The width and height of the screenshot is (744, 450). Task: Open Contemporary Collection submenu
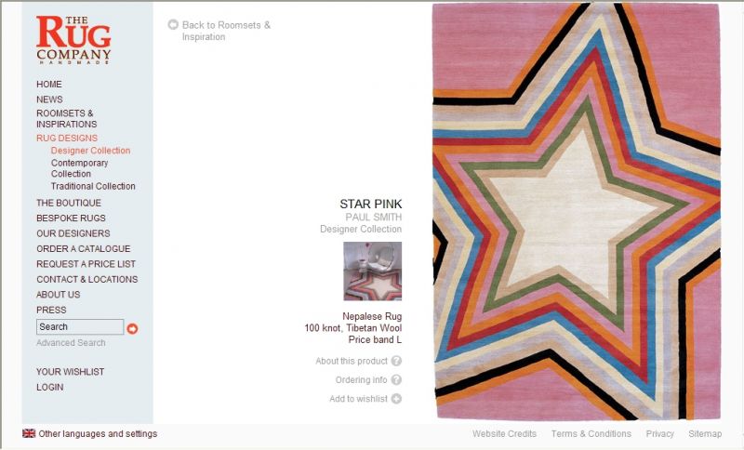click(80, 168)
